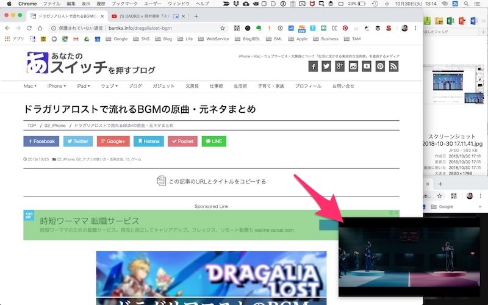Viewport: 488px width, 305px height.
Task: Click the Dragalia Lost article image
Action: tap(211, 278)
